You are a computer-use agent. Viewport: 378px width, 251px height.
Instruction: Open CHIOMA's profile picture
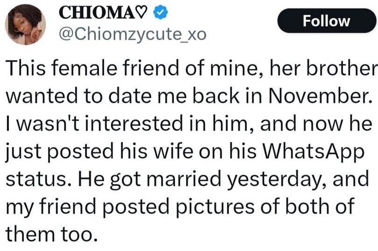point(26,25)
